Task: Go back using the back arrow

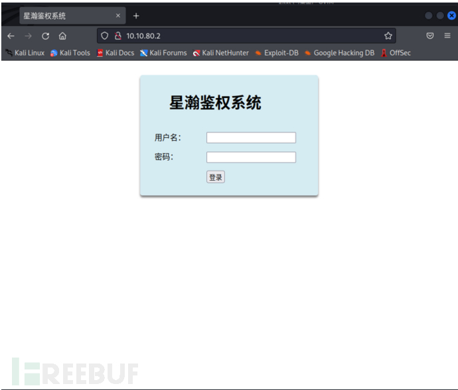Action: [11, 36]
